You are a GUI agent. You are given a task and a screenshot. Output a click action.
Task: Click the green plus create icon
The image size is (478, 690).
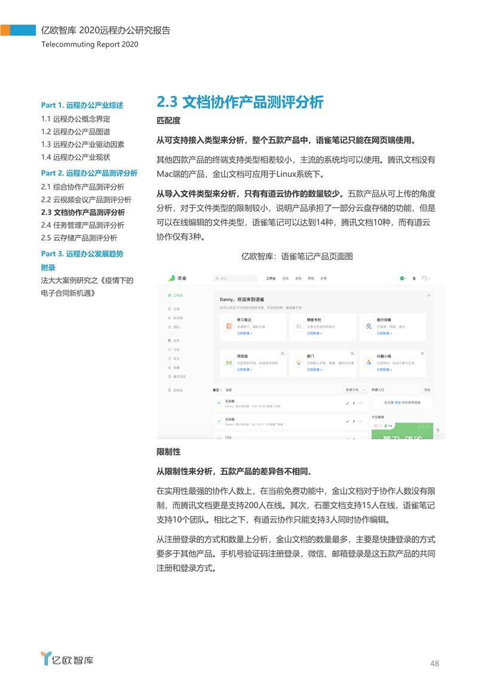pyautogui.click(x=402, y=278)
